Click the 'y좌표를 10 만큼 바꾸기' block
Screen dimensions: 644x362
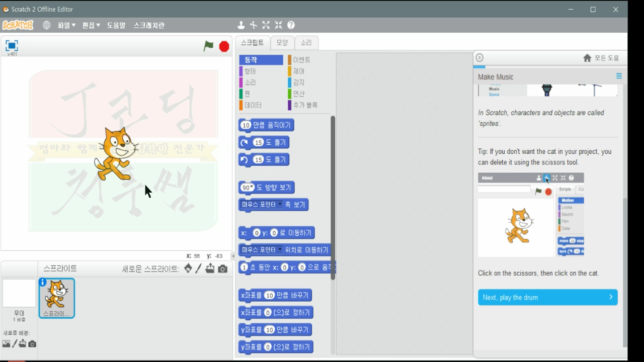tap(275, 330)
